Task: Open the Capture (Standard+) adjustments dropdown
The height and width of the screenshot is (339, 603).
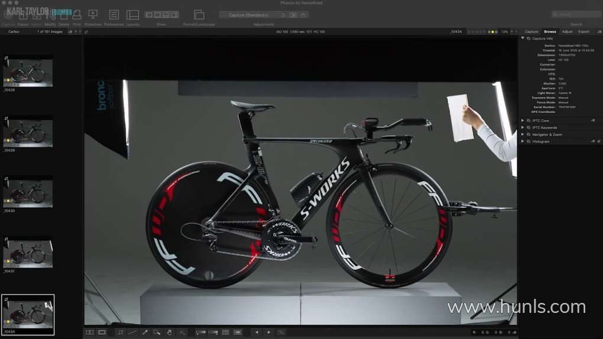Action: (249, 15)
